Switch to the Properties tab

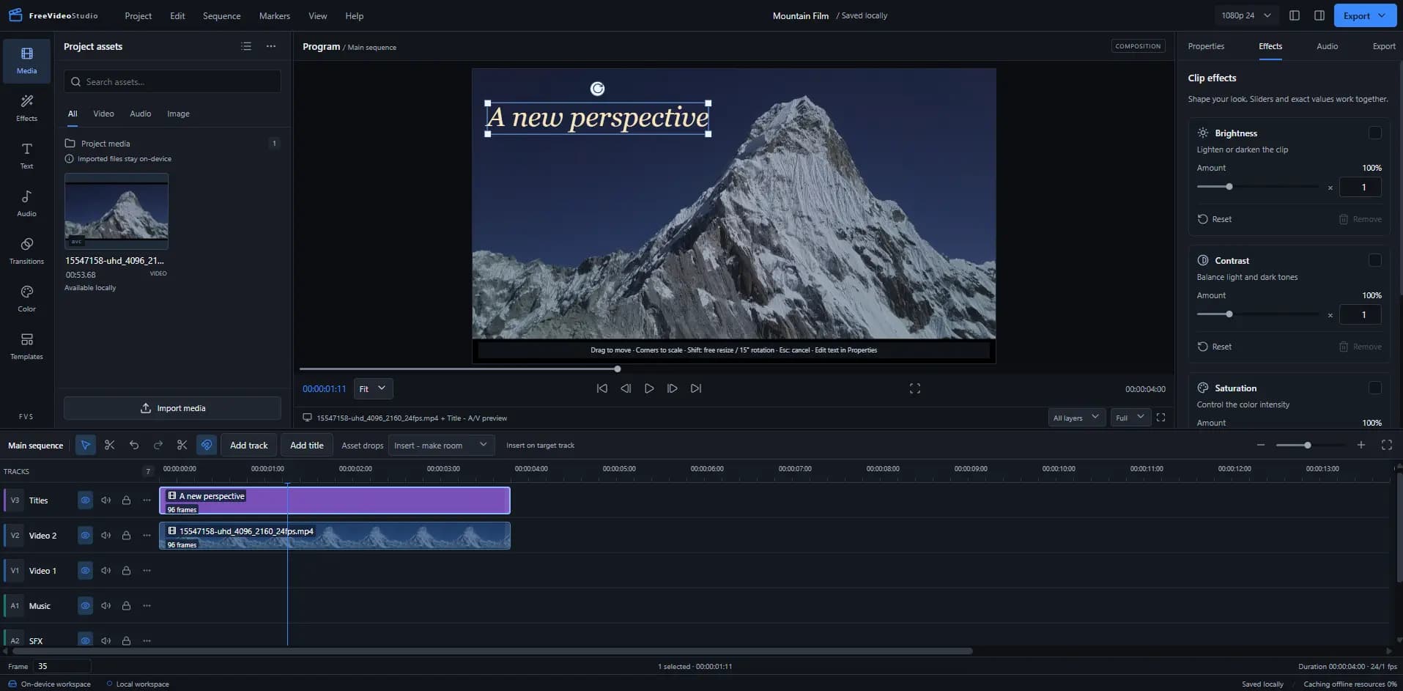tap(1206, 46)
